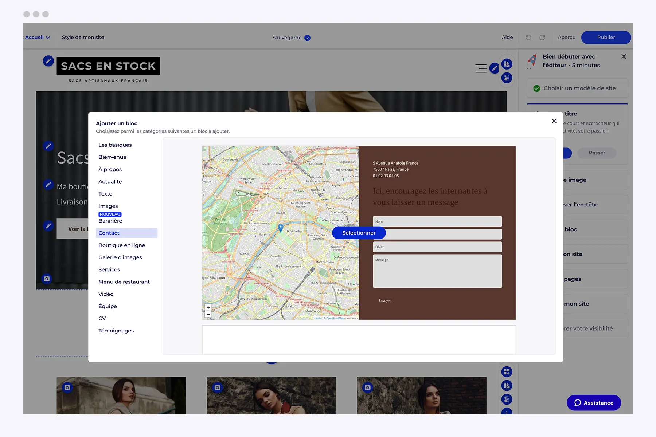Select Équipe category
This screenshot has width=656, height=437.
(x=108, y=306)
